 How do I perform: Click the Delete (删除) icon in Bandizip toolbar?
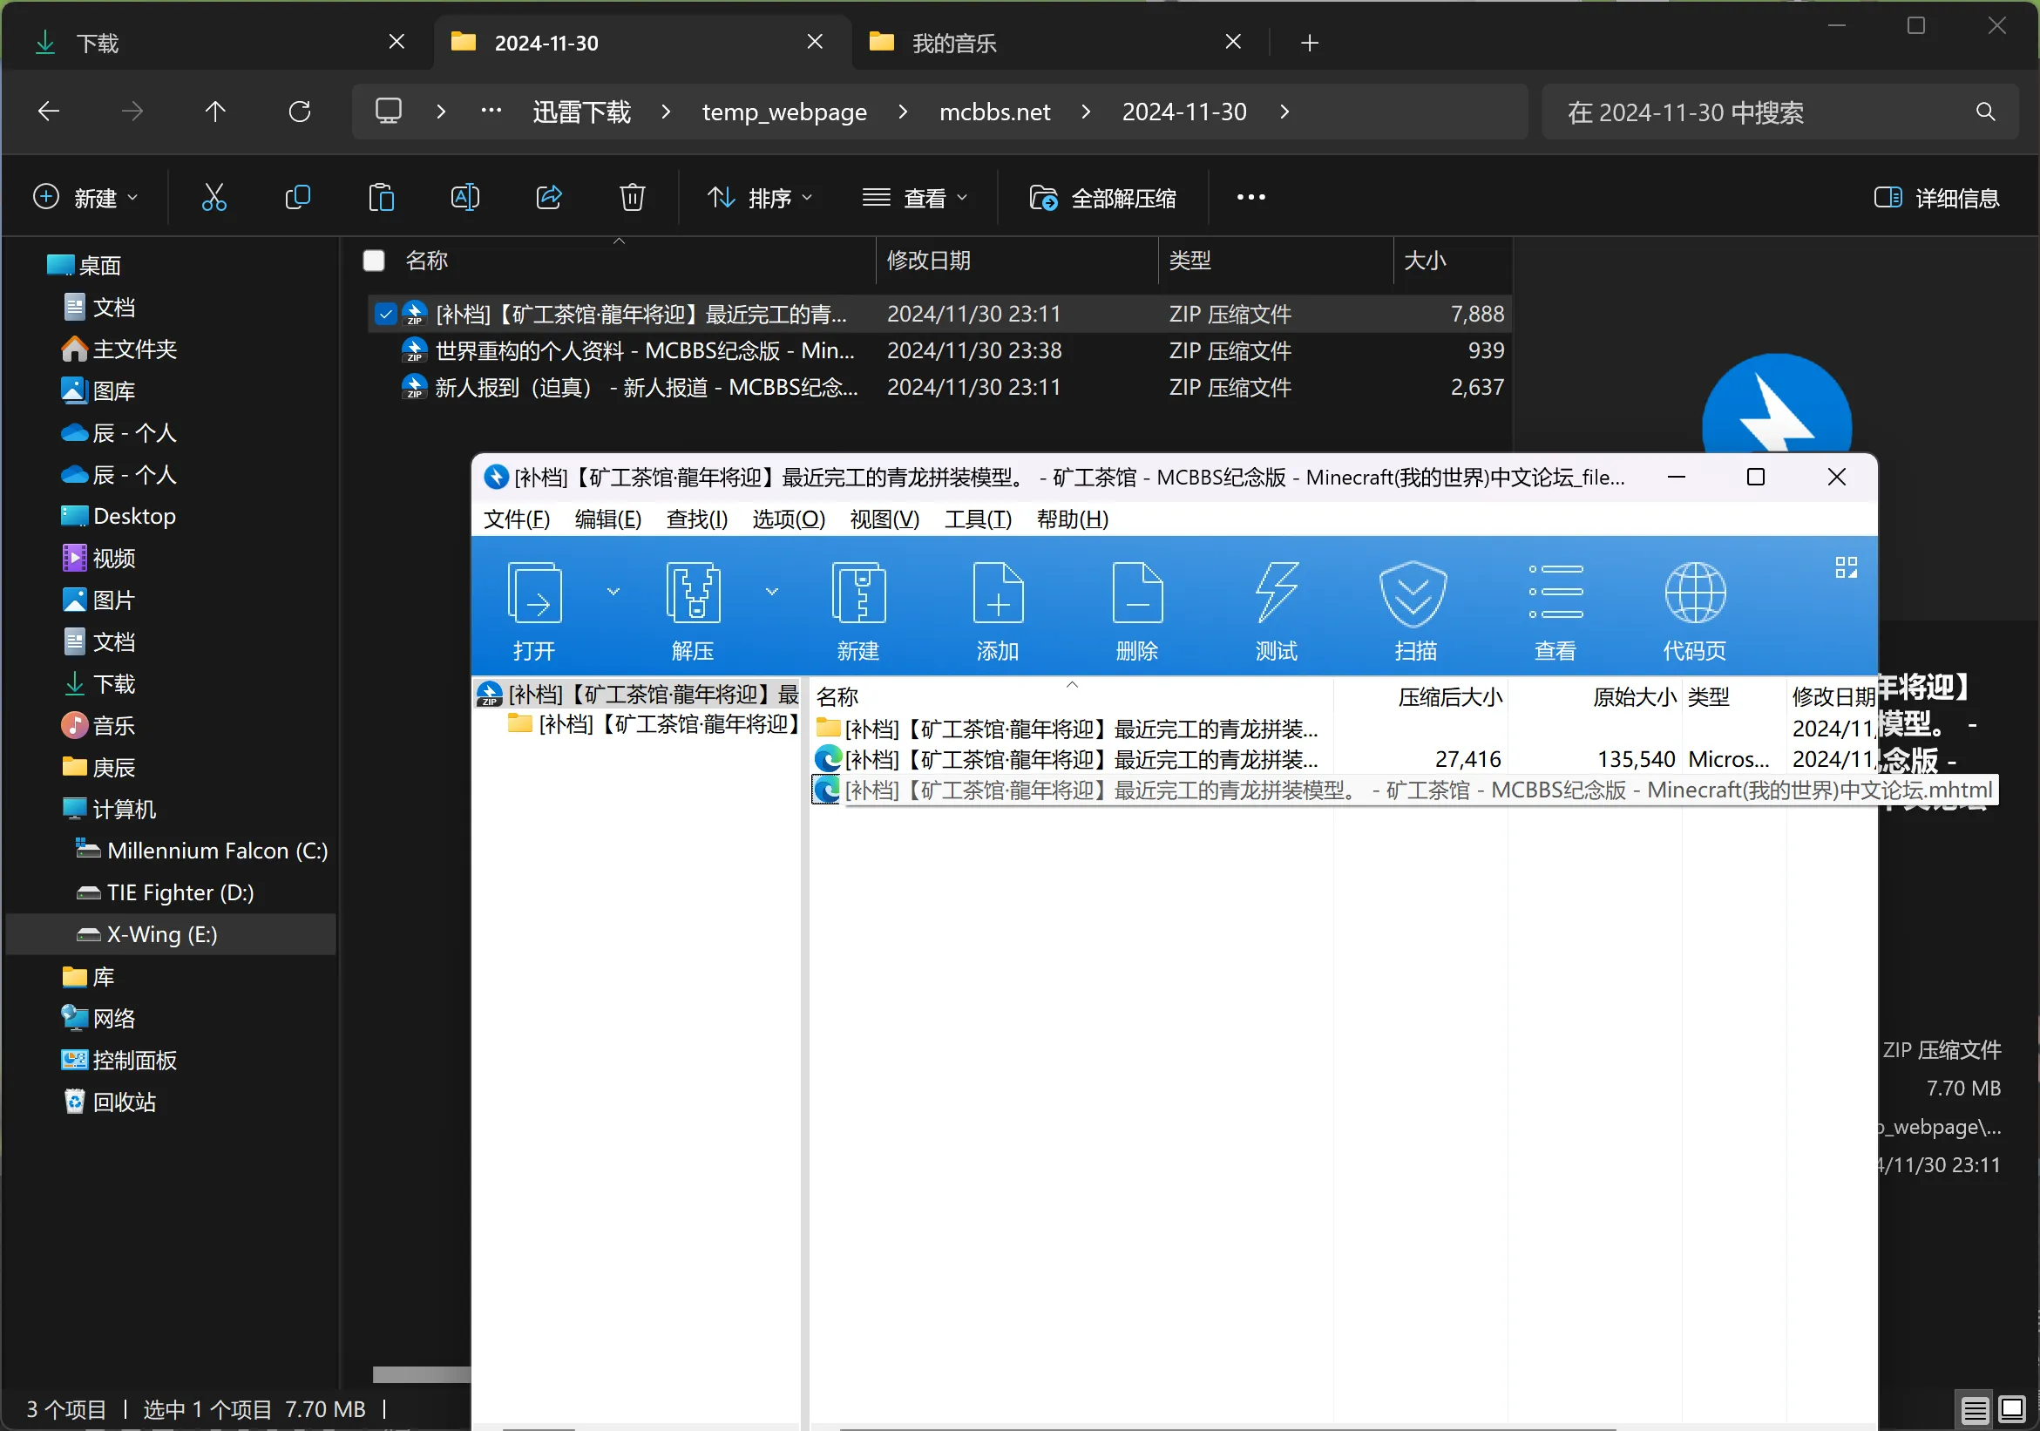[x=1136, y=592]
